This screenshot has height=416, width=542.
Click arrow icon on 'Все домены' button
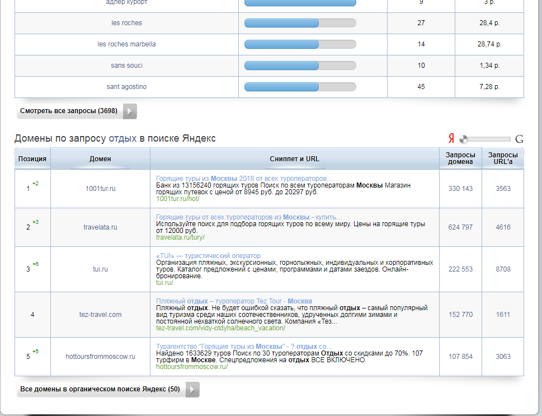192,390
